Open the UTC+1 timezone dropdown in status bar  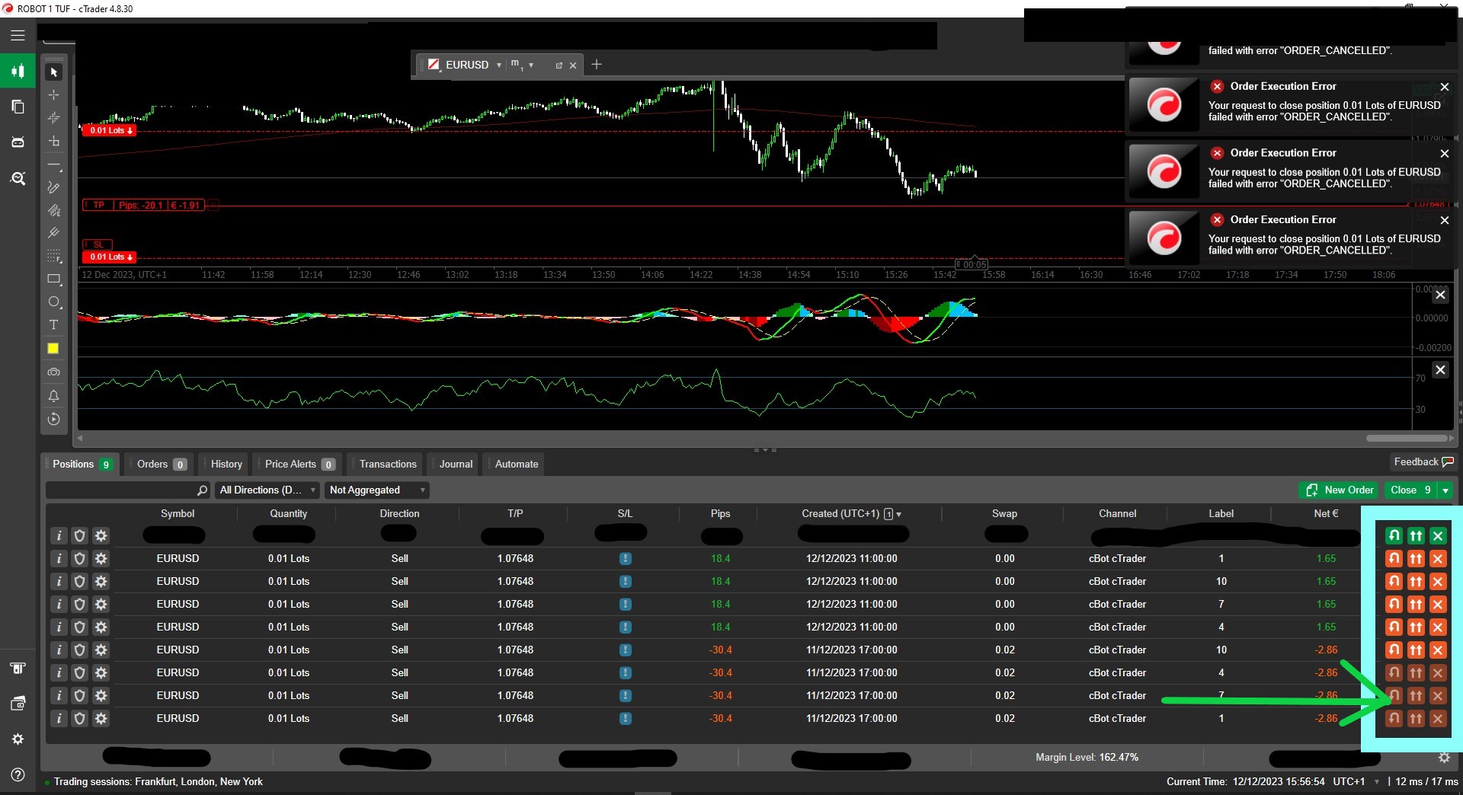pyautogui.click(x=1376, y=782)
